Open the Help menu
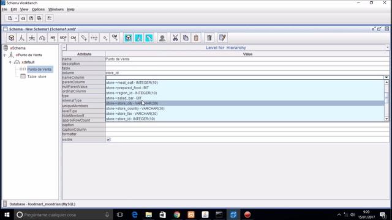This screenshot has width=392, height=220. 71,10
